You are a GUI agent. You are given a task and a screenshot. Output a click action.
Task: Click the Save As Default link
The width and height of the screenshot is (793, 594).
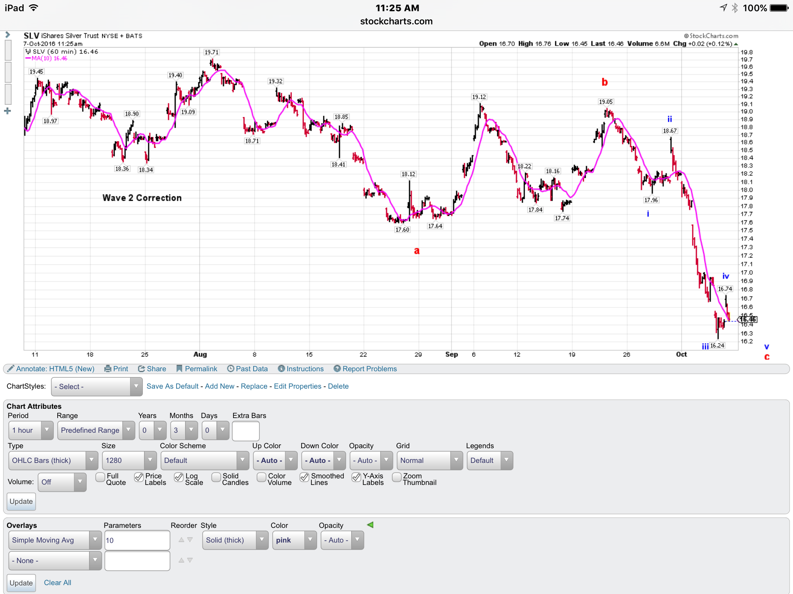point(172,386)
